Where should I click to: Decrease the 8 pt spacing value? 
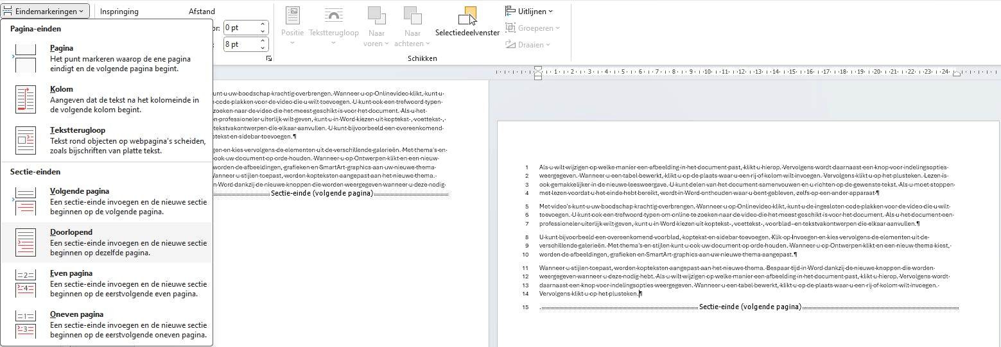click(263, 48)
